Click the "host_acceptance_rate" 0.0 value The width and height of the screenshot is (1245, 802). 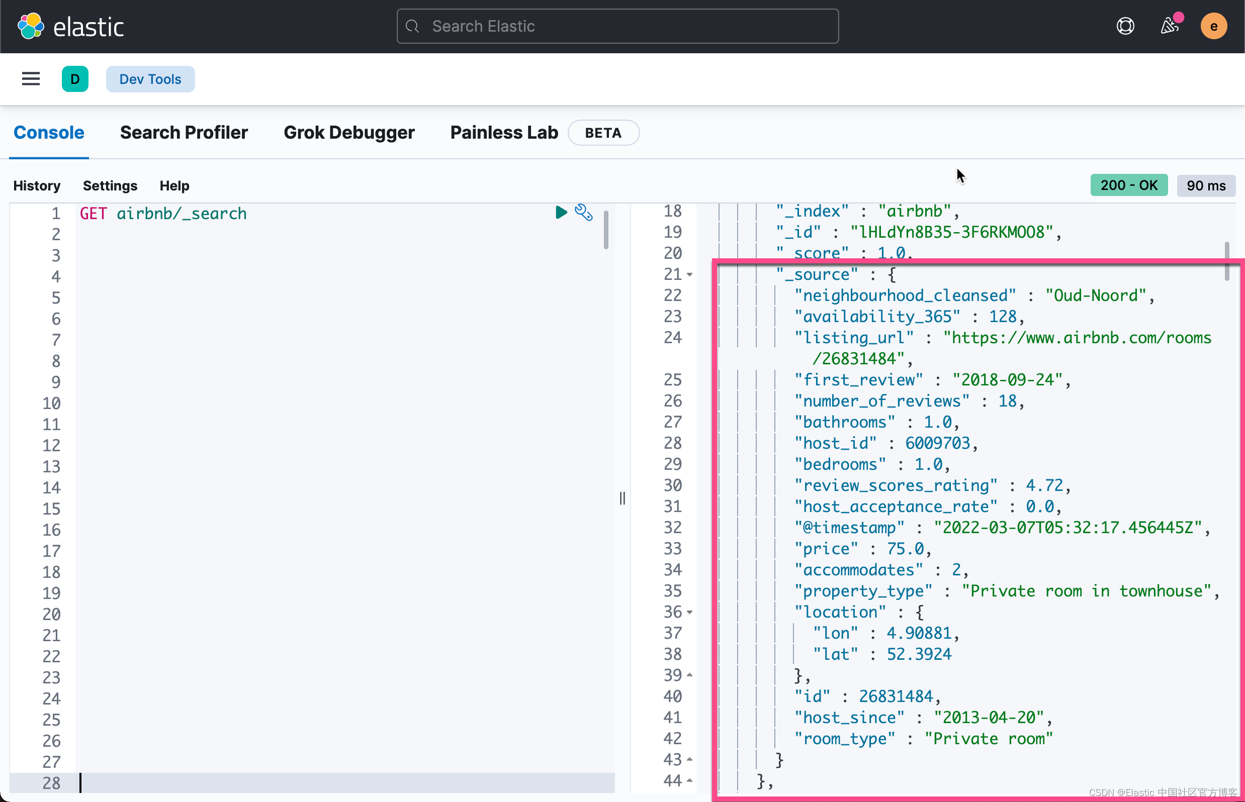click(x=1040, y=507)
